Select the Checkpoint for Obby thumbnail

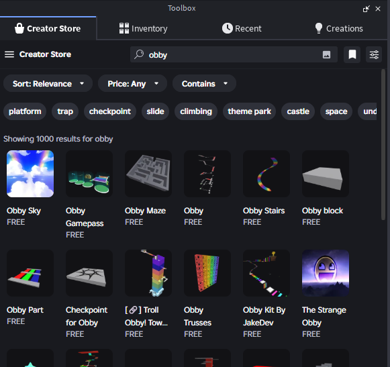click(x=89, y=273)
